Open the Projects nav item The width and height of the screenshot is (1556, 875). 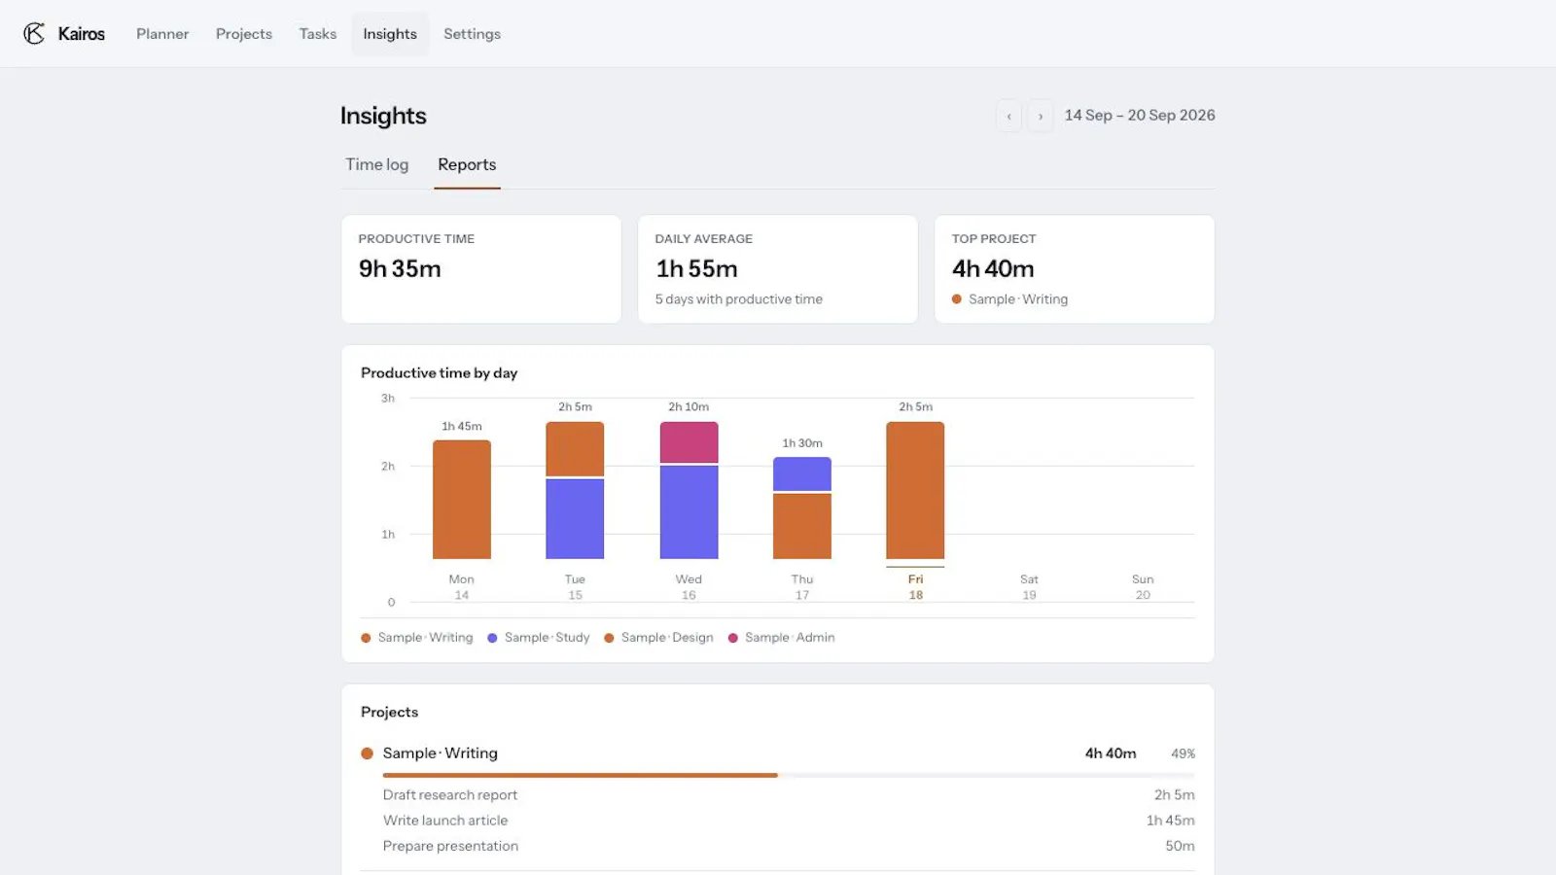tap(244, 34)
